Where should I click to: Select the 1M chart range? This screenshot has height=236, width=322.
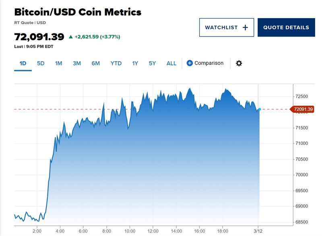click(58, 63)
